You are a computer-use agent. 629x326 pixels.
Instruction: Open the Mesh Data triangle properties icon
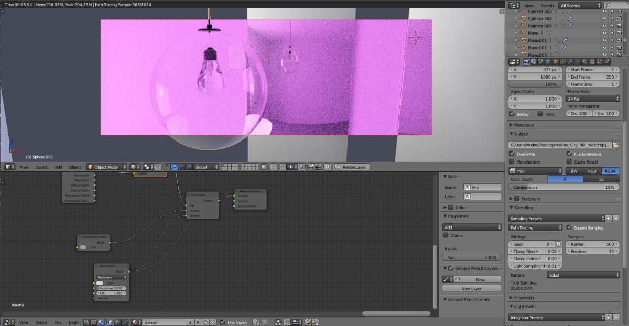pos(578,62)
